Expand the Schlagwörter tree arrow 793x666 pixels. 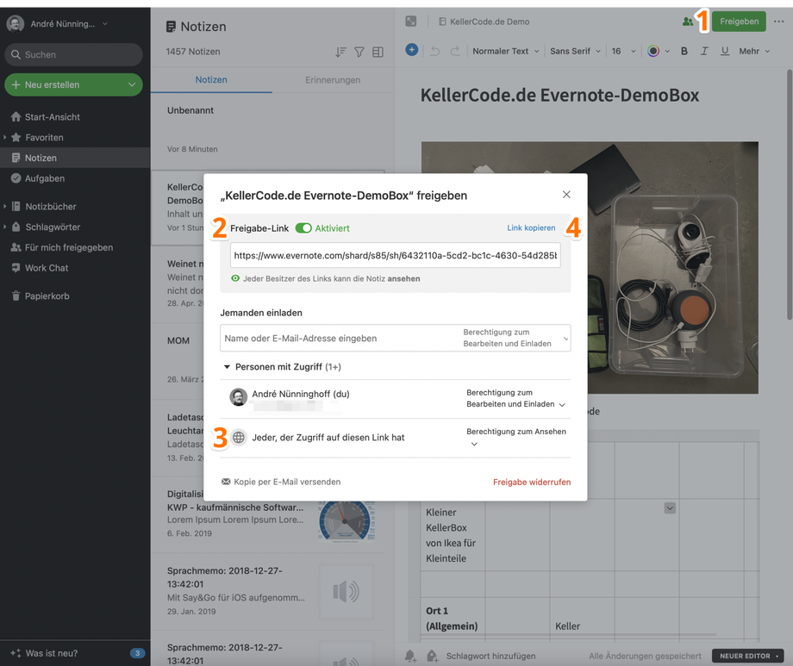[4, 227]
